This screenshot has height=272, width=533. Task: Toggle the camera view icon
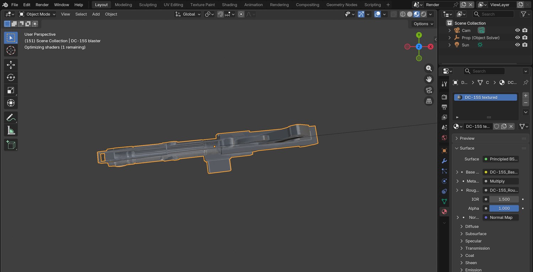tap(429, 90)
